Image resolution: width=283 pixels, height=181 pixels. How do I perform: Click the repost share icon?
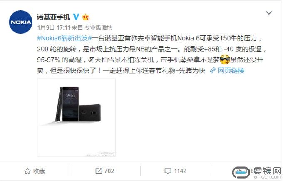[x=99, y=171]
